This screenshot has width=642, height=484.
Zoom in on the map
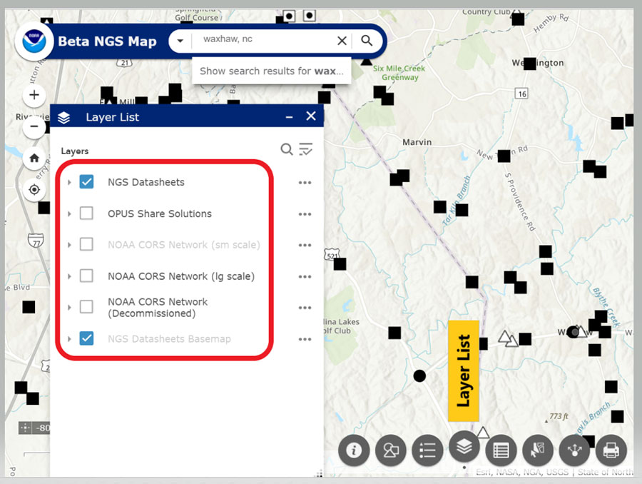pyautogui.click(x=34, y=95)
